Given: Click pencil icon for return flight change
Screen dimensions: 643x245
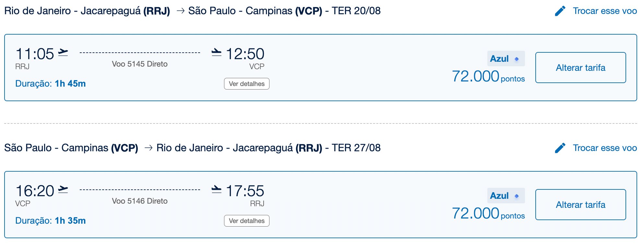Looking at the screenshot, I should pyautogui.click(x=560, y=148).
